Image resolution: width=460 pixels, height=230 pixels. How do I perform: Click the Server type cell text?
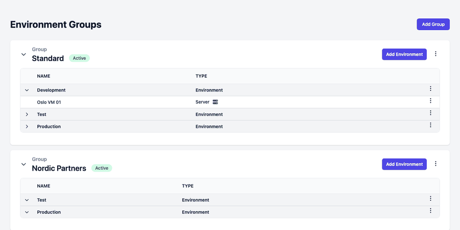(x=202, y=102)
